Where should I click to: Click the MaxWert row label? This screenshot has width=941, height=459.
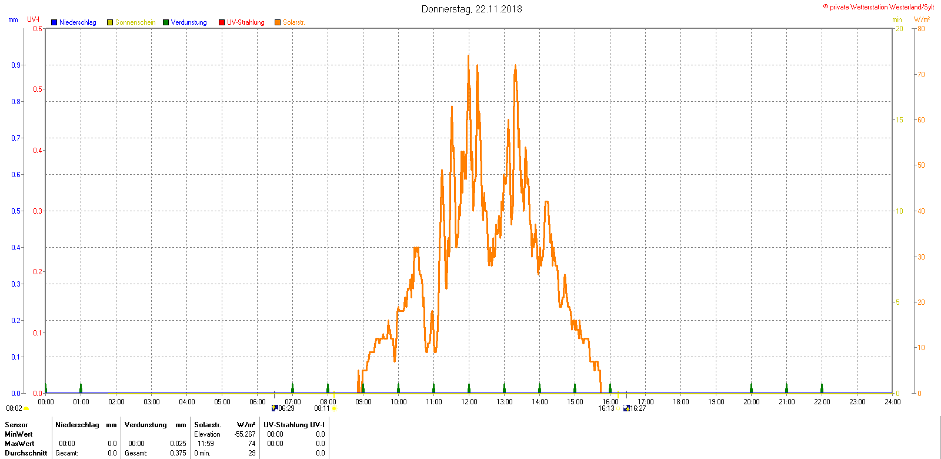[x=19, y=444]
